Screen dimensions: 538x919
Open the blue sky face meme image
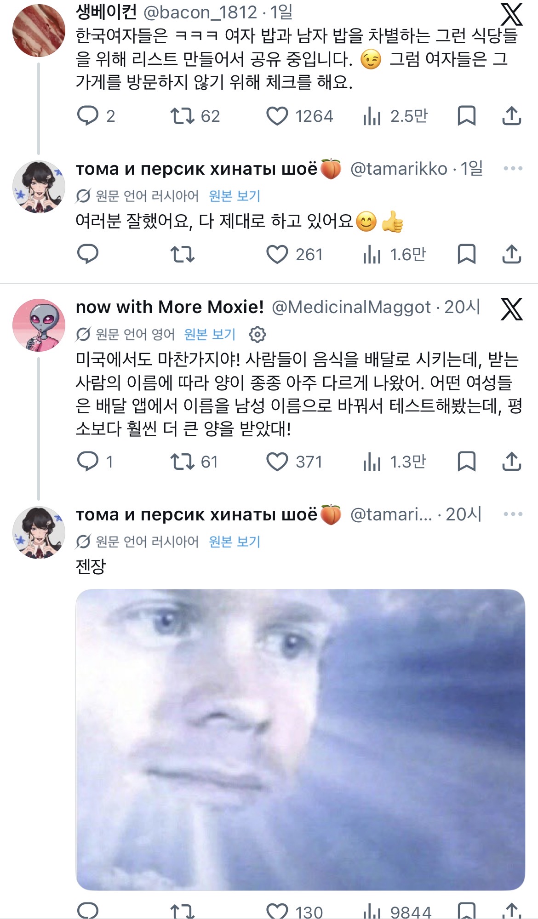(x=300, y=740)
